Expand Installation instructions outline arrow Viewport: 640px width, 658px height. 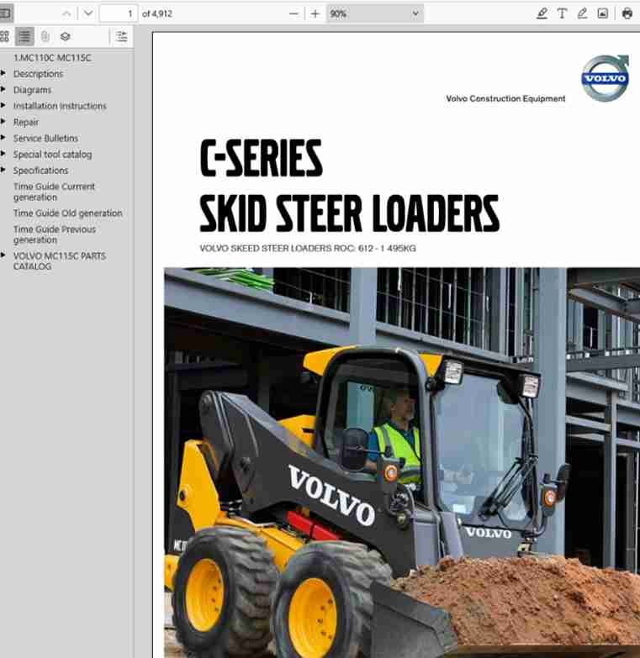coord(3,105)
